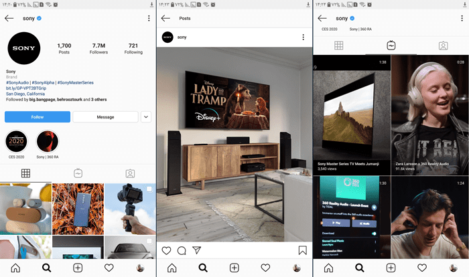Tap profile avatar in right screen navigation bar

coord(453,268)
